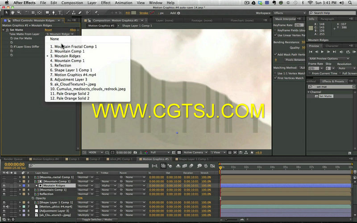The image size is (357, 223).
Task: Click the live update icon in timeline
Action: [163, 166]
